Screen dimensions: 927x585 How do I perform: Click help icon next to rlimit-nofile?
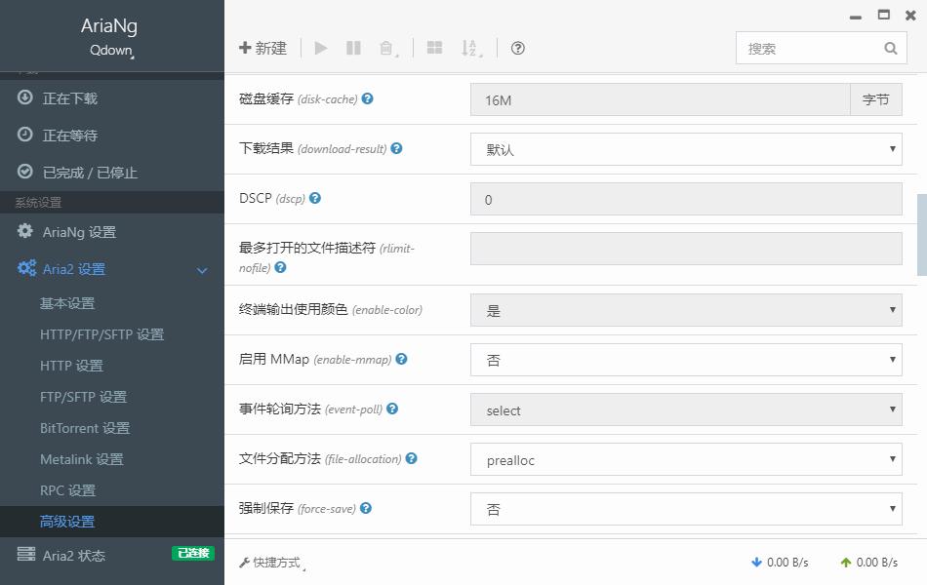[281, 267]
